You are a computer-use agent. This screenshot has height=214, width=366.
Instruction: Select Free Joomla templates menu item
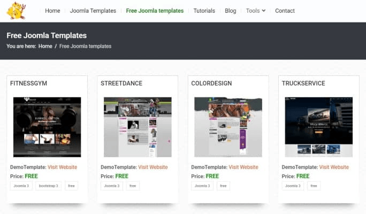[x=155, y=11]
